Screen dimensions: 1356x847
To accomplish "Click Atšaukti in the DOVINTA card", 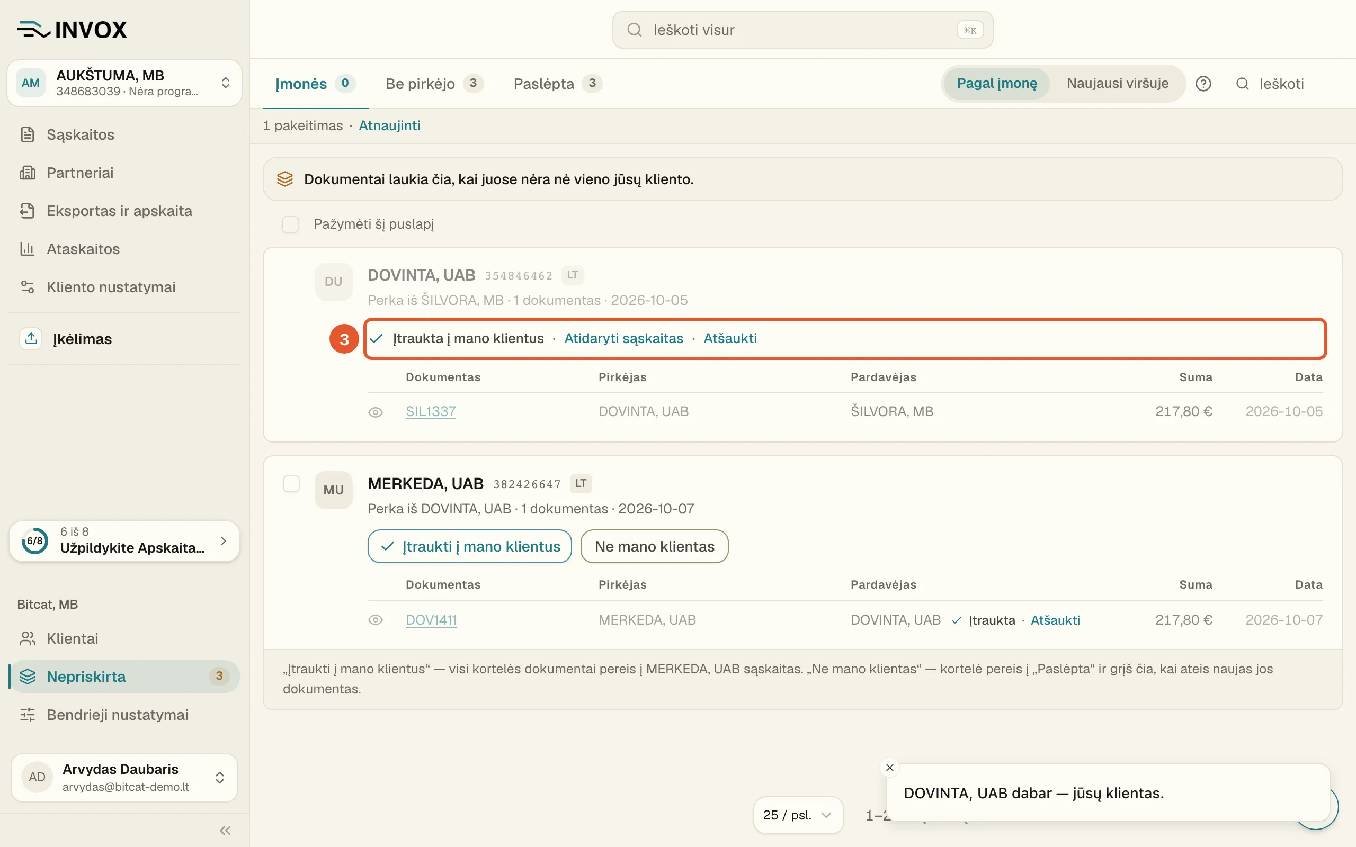I will [x=730, y=338].
